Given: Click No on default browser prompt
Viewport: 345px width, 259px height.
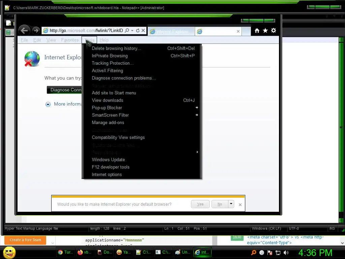Looking at the screenshot, I should 220,204.
